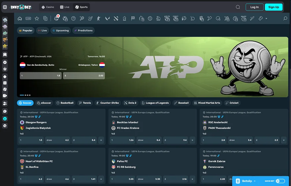This screenshot has height=186, width=291.
Task: Select the Predictions filter tab
Action: point(83,30)
